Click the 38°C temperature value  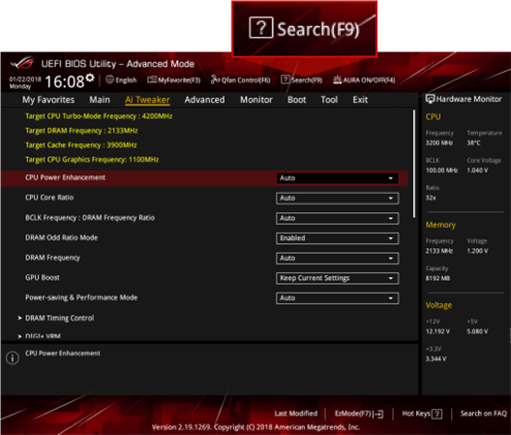(473, 143)
